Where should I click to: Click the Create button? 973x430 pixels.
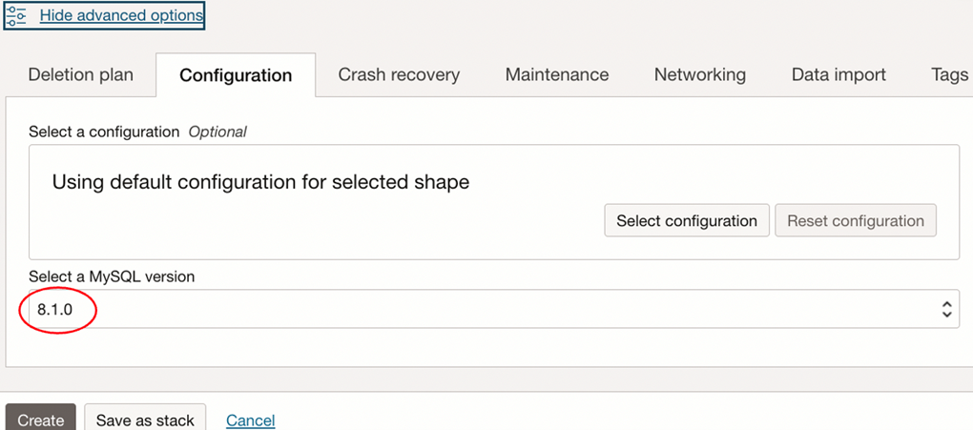pyautogui.click(x=41, y=420)
